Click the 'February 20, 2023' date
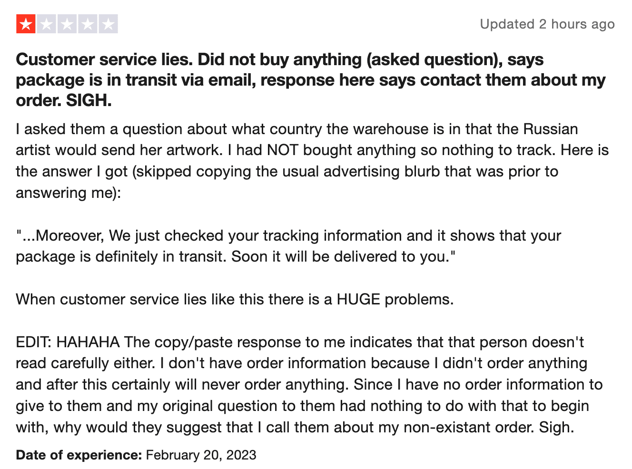 coord(201,455)
